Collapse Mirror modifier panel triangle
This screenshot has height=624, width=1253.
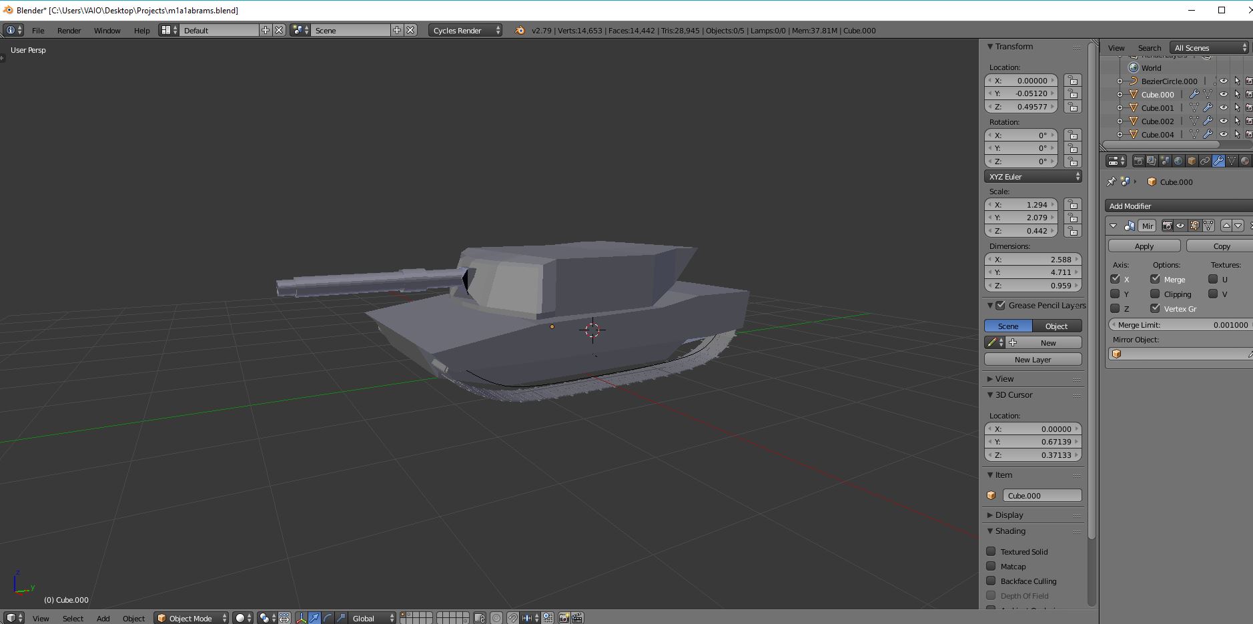(1113, 226)
